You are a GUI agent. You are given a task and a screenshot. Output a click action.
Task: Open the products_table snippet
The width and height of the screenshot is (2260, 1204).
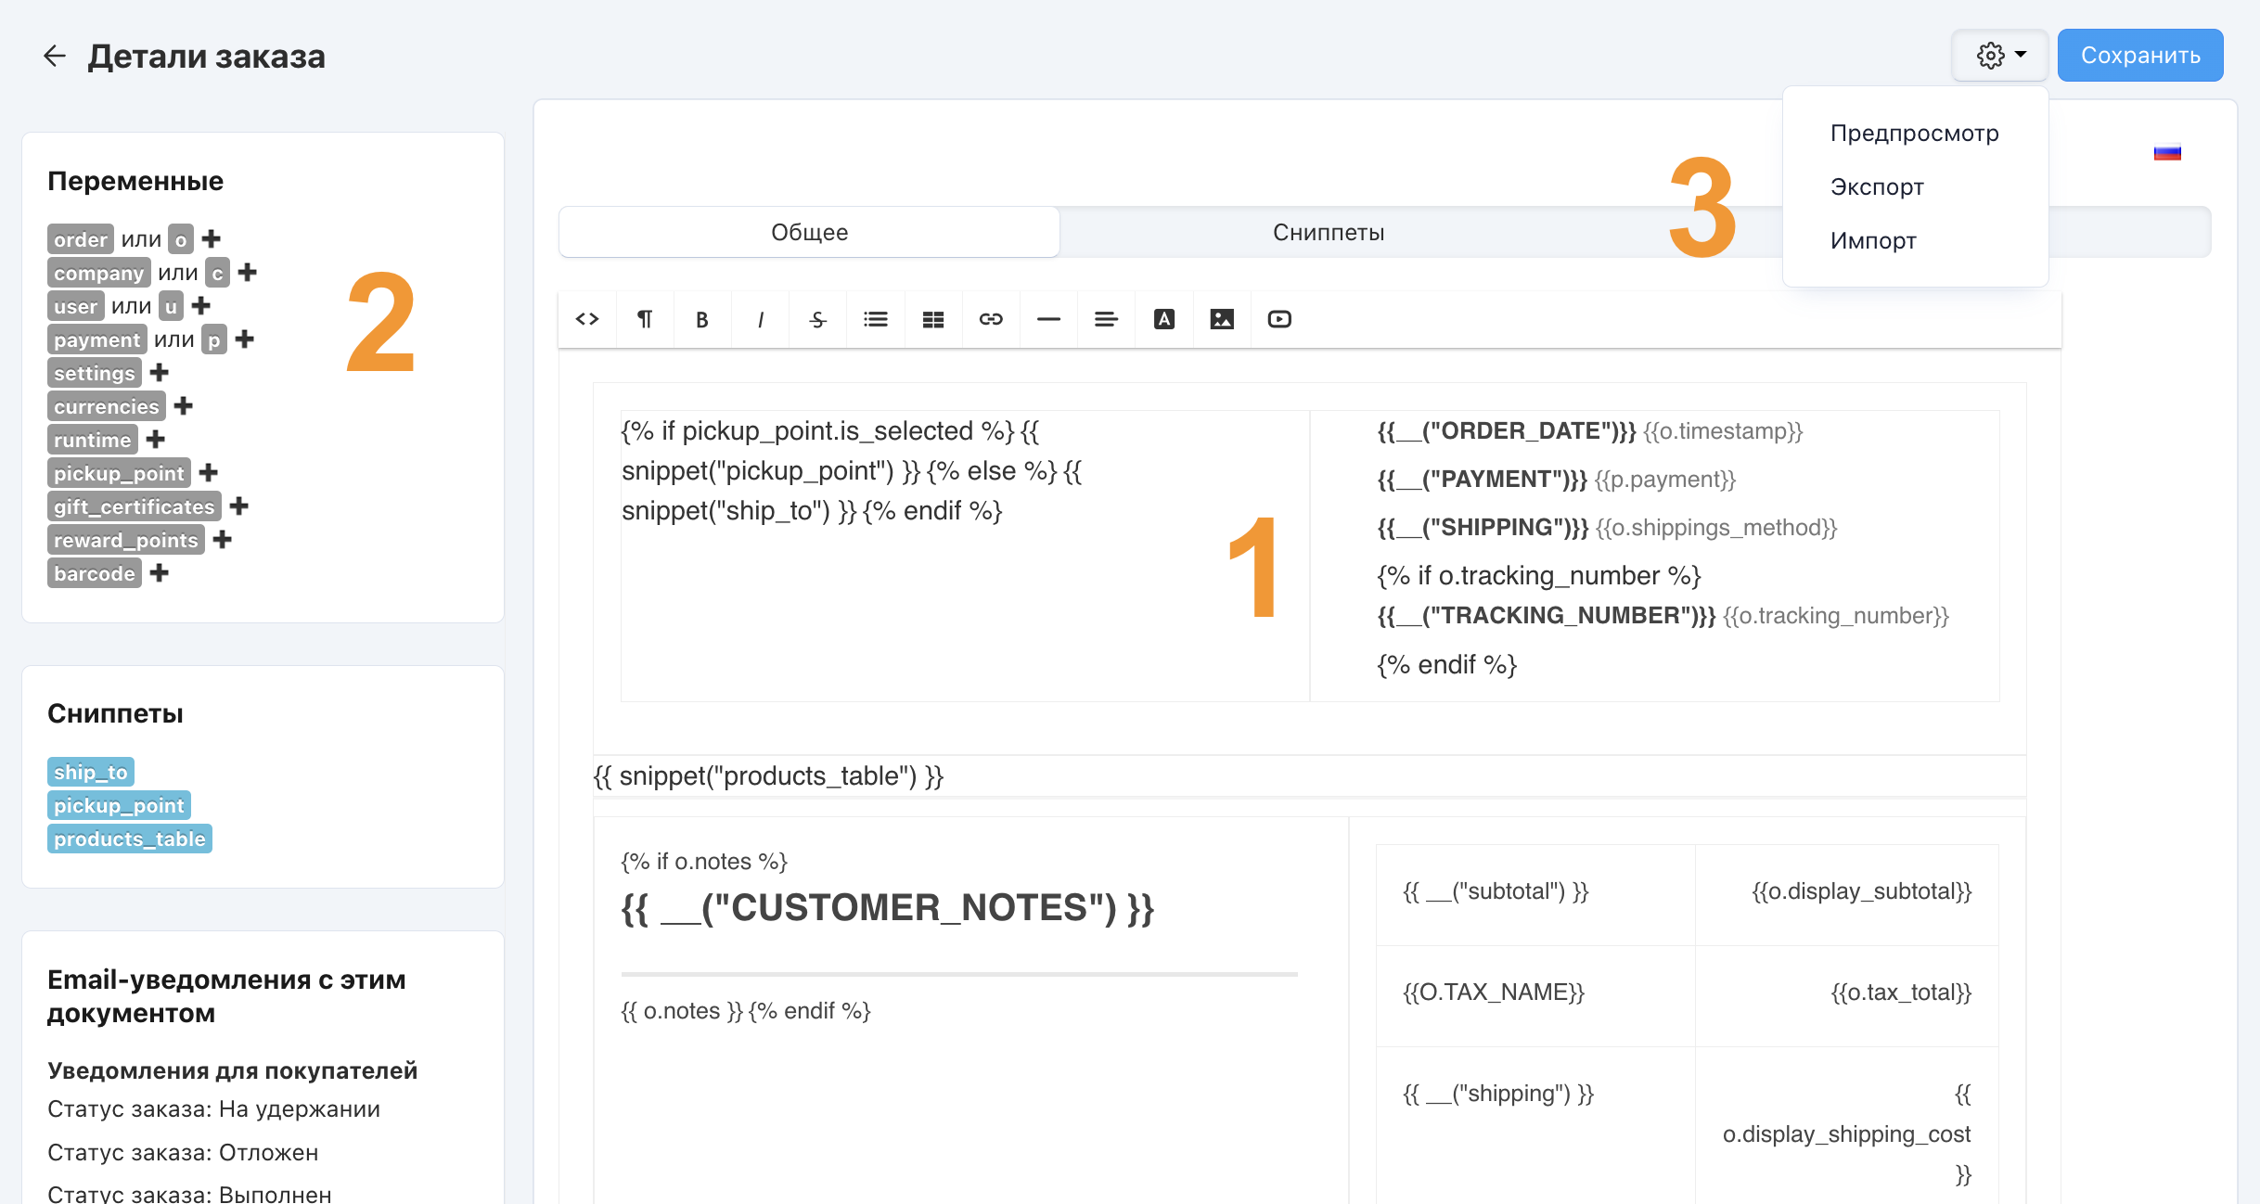[130, 839]
